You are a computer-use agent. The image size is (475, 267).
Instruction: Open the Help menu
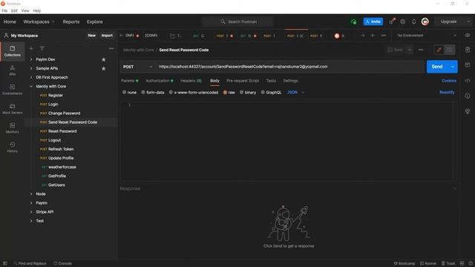pos(37,10)
